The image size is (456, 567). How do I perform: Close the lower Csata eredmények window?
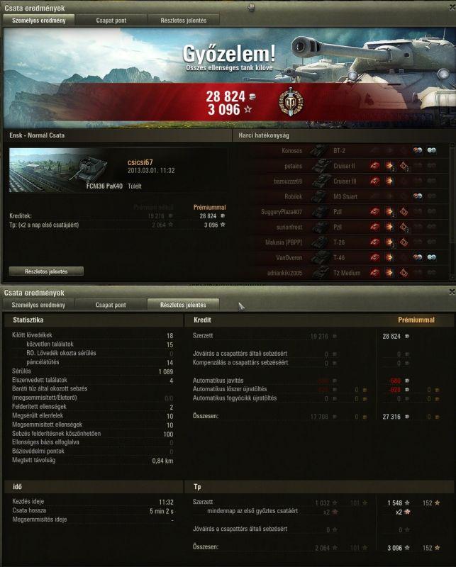[x=452, y=291]
